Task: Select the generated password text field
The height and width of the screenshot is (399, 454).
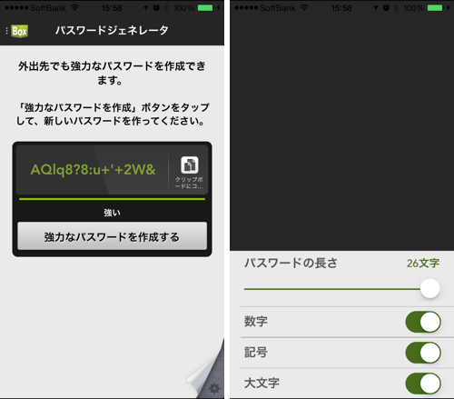Action: pyautogui.click(x=93, y=170)
